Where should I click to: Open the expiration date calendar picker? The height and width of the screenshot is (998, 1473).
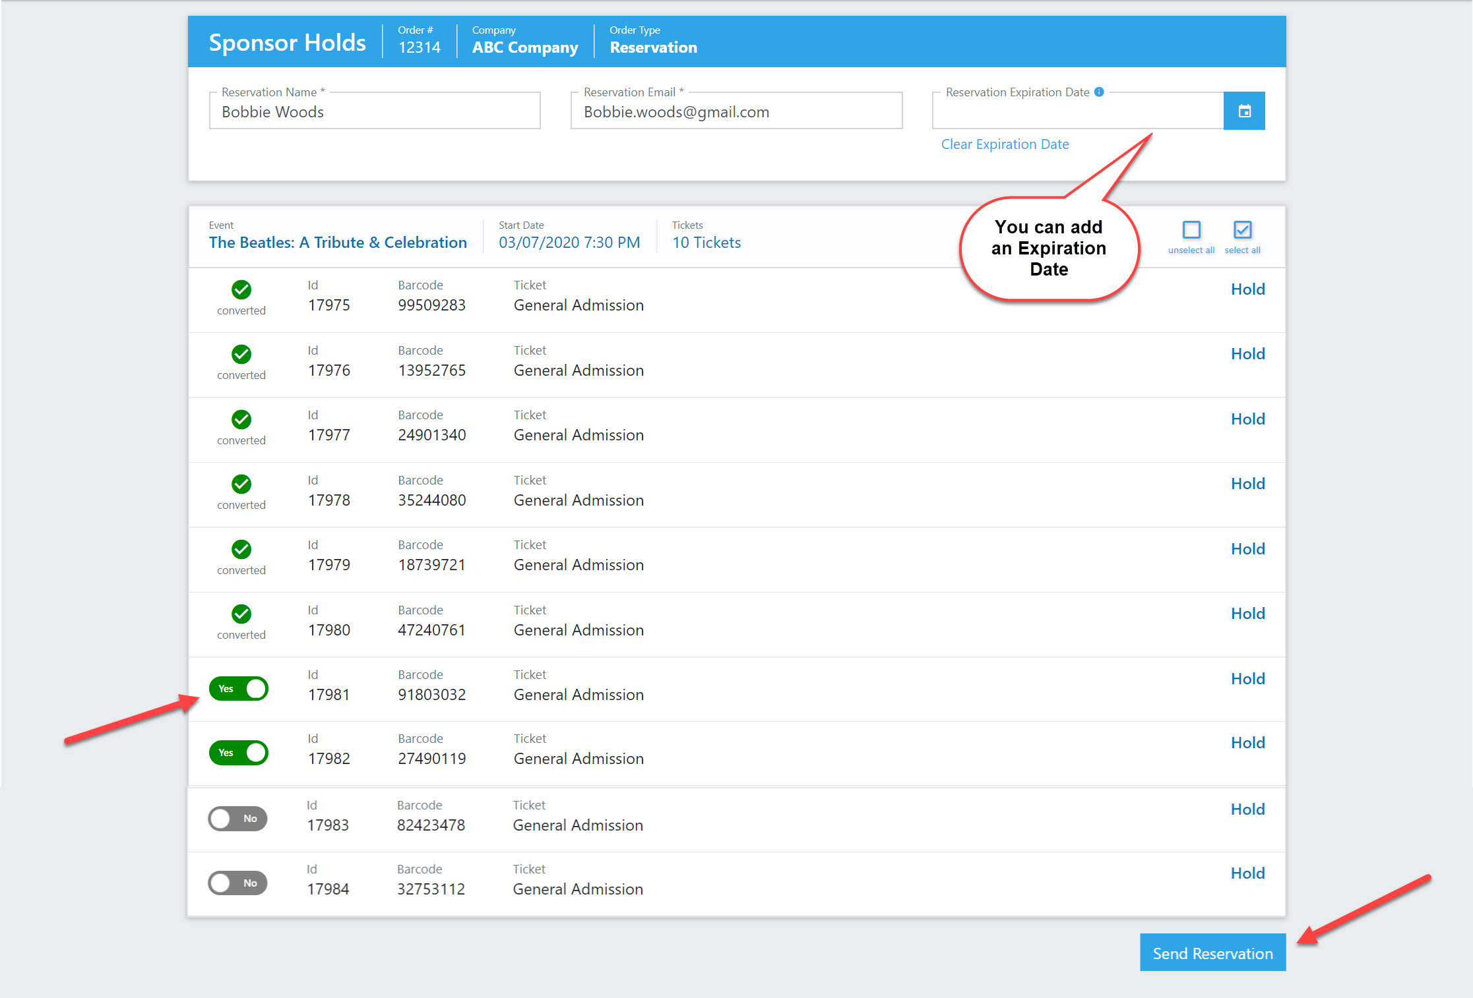coord(1243,111)
